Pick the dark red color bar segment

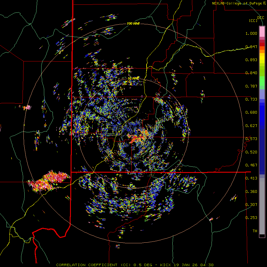pos(262,44)
